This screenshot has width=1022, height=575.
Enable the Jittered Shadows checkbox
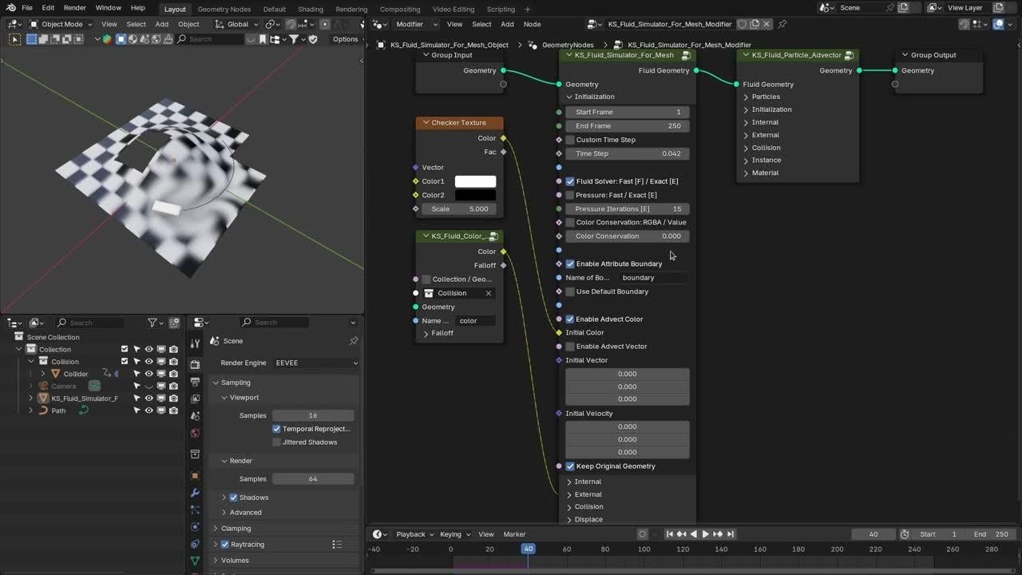(277, 442)
